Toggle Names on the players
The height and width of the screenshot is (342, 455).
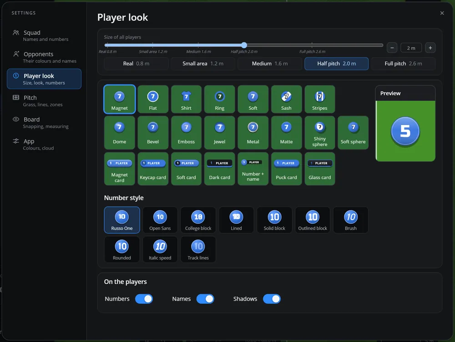point(205,299)
